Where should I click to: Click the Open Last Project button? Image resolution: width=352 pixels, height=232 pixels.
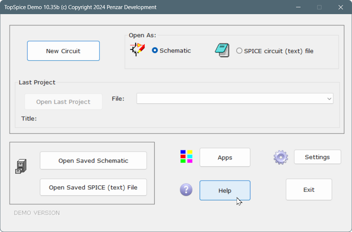[64, 102]
